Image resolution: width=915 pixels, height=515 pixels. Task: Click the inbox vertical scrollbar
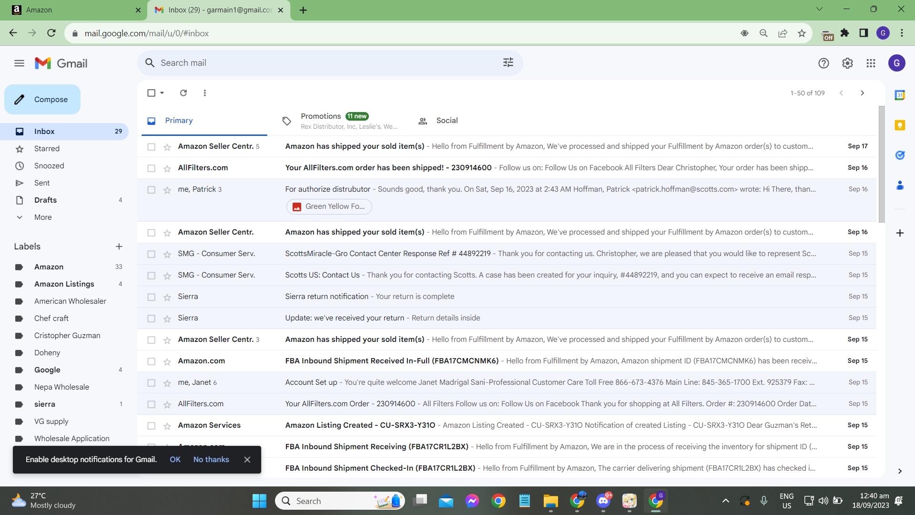(x=882, y=164)
